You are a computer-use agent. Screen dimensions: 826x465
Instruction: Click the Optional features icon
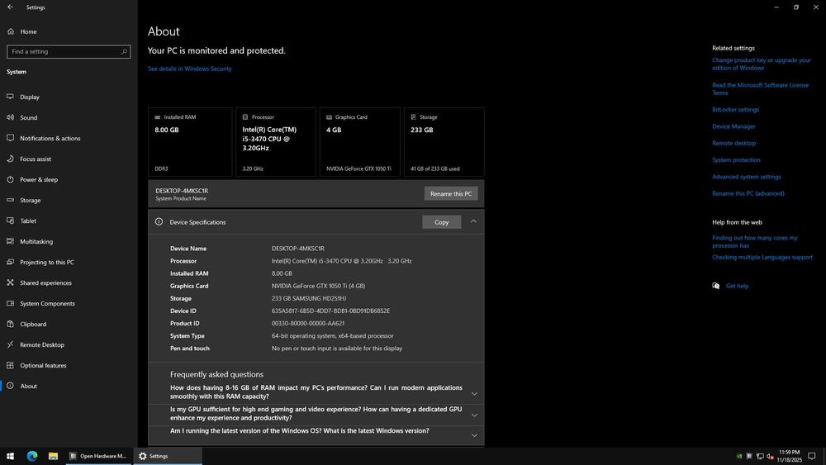10,365
